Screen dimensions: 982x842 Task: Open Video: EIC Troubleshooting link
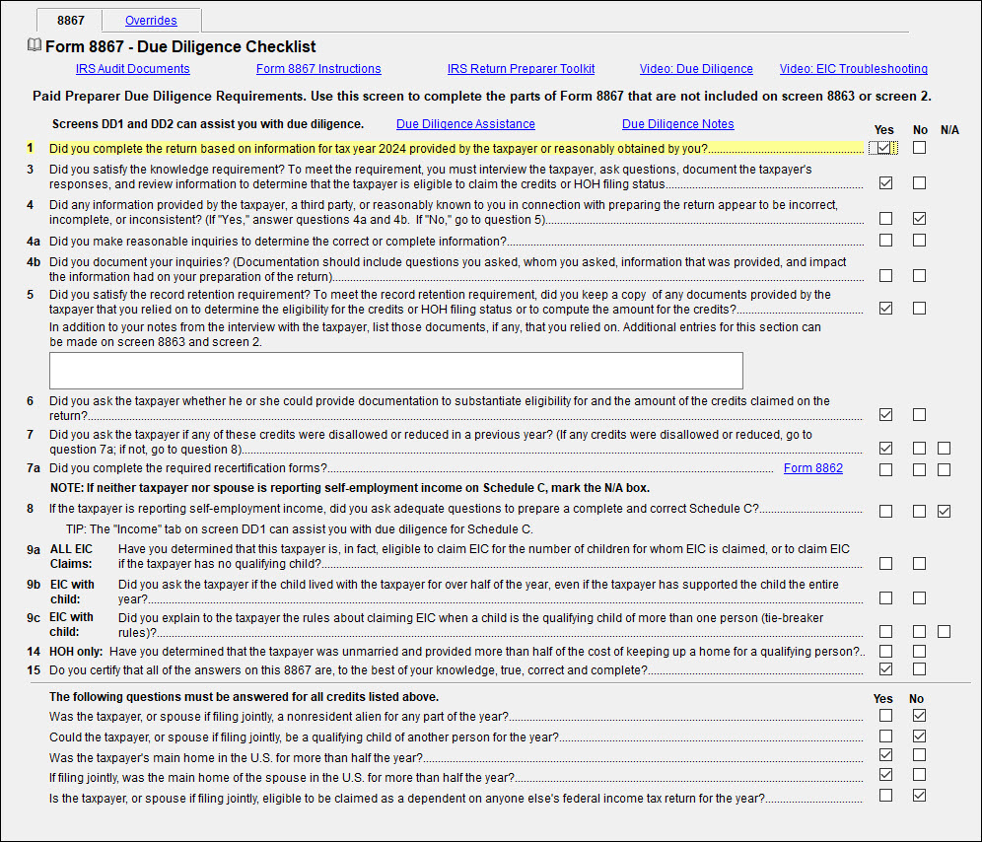click(x=854, y=69)
